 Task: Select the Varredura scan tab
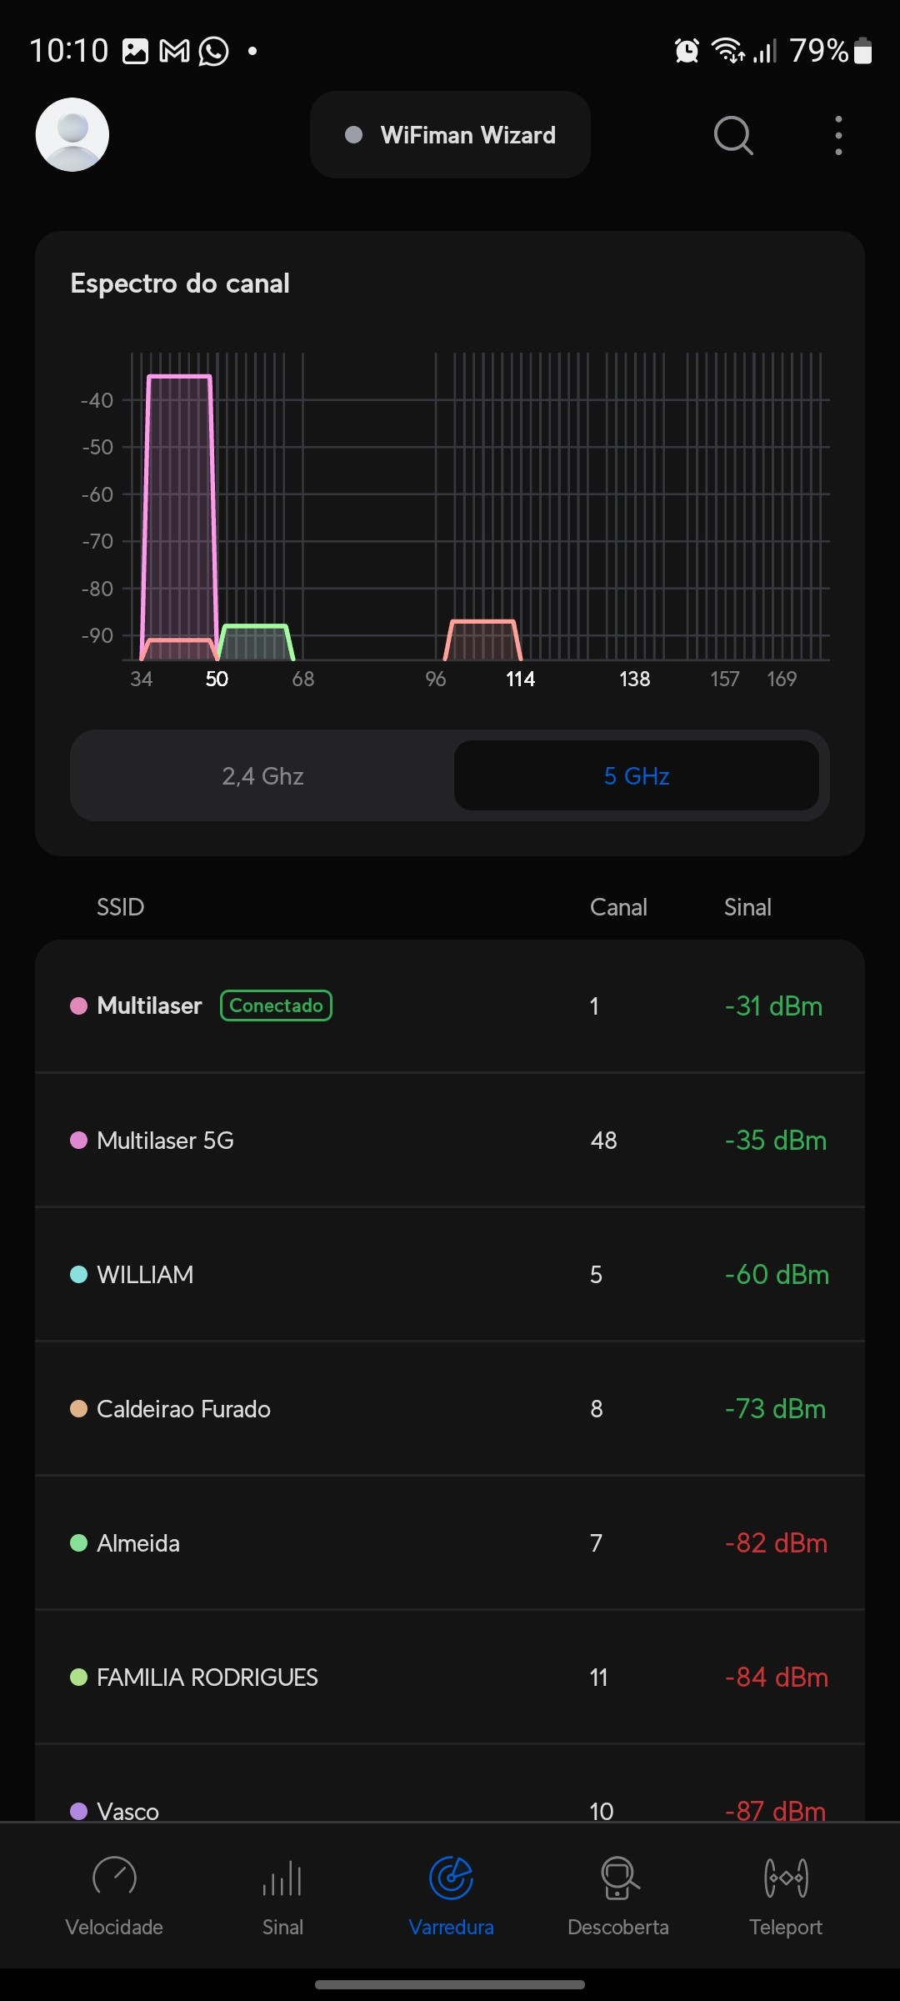(x=451, y=1894)
